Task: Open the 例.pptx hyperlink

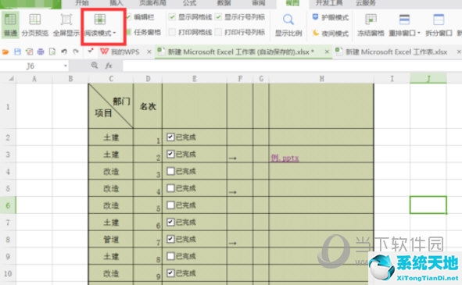Action: tap(285, 158)
